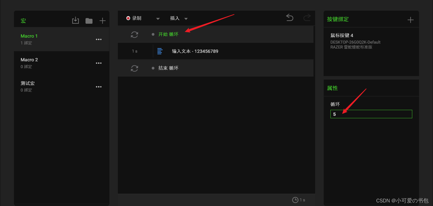Screen dimensions: 433x206
Task: Show the 测试宏 more options menu
Action: coord(99,87)
